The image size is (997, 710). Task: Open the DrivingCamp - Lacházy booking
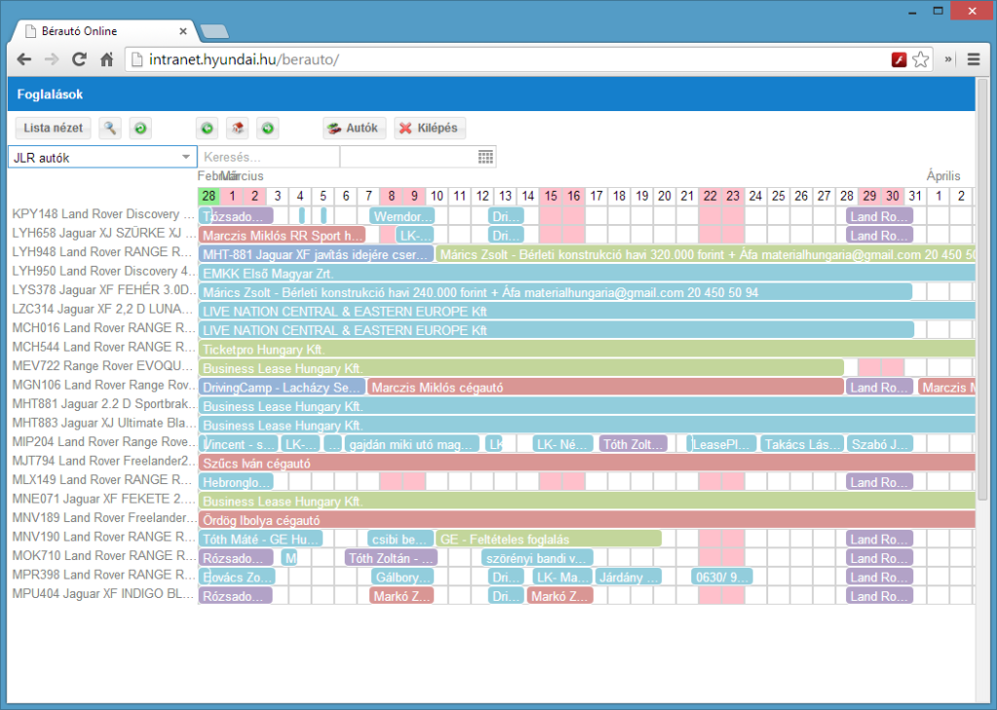click(x=282, y=388)
